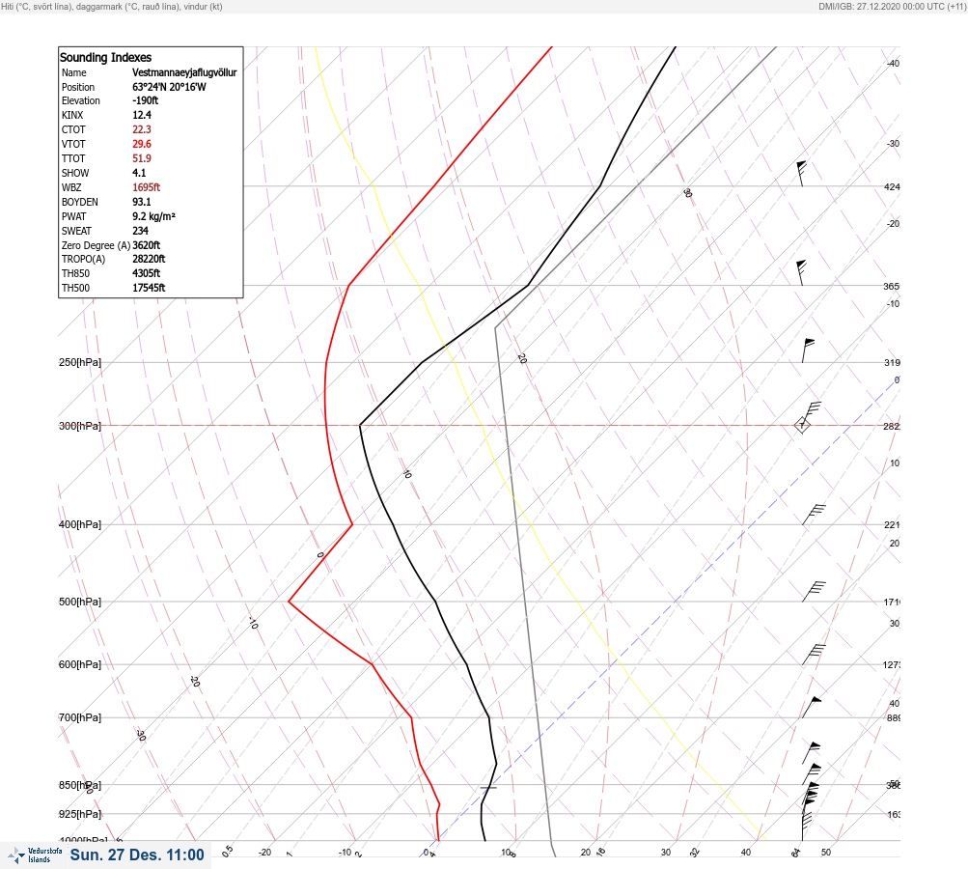Click the 700[hPa] pressure label

tap(80, 717)
